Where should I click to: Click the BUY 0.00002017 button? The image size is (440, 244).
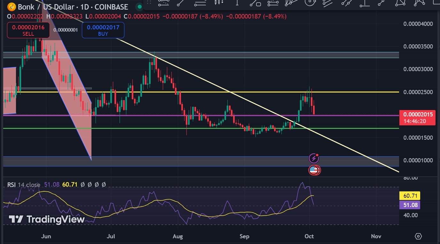click(x=103, y=30)
